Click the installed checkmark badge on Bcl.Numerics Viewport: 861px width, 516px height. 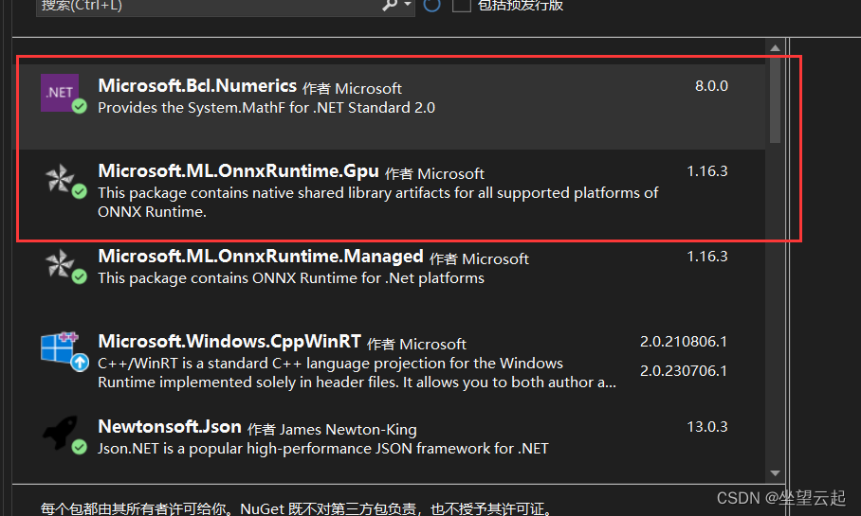(x=80, y=106)
